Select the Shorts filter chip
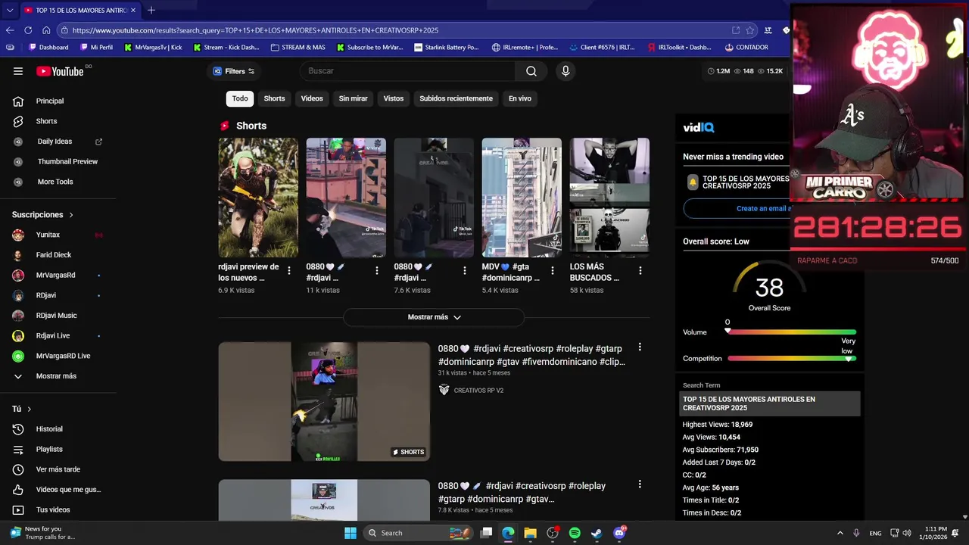 point(274,98)
